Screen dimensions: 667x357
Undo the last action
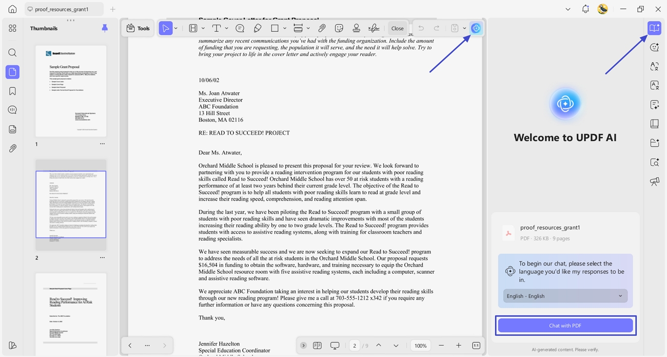[421, 28]
